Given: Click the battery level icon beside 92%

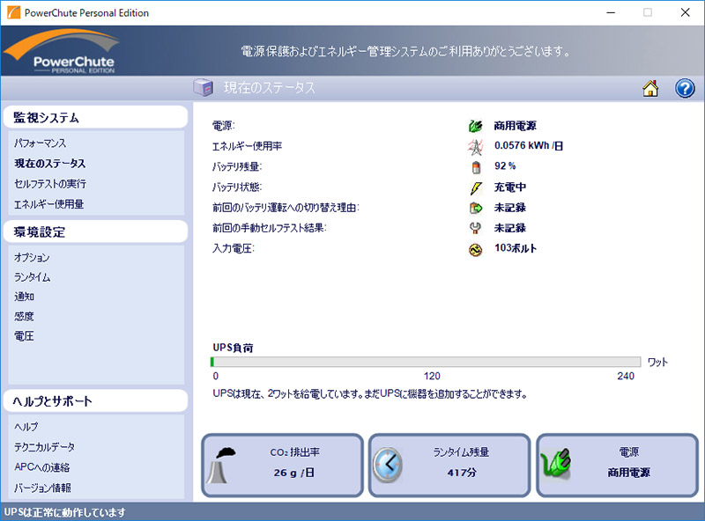Looking at the screenshot, I should pyautogui.click(x=476, y=166).
